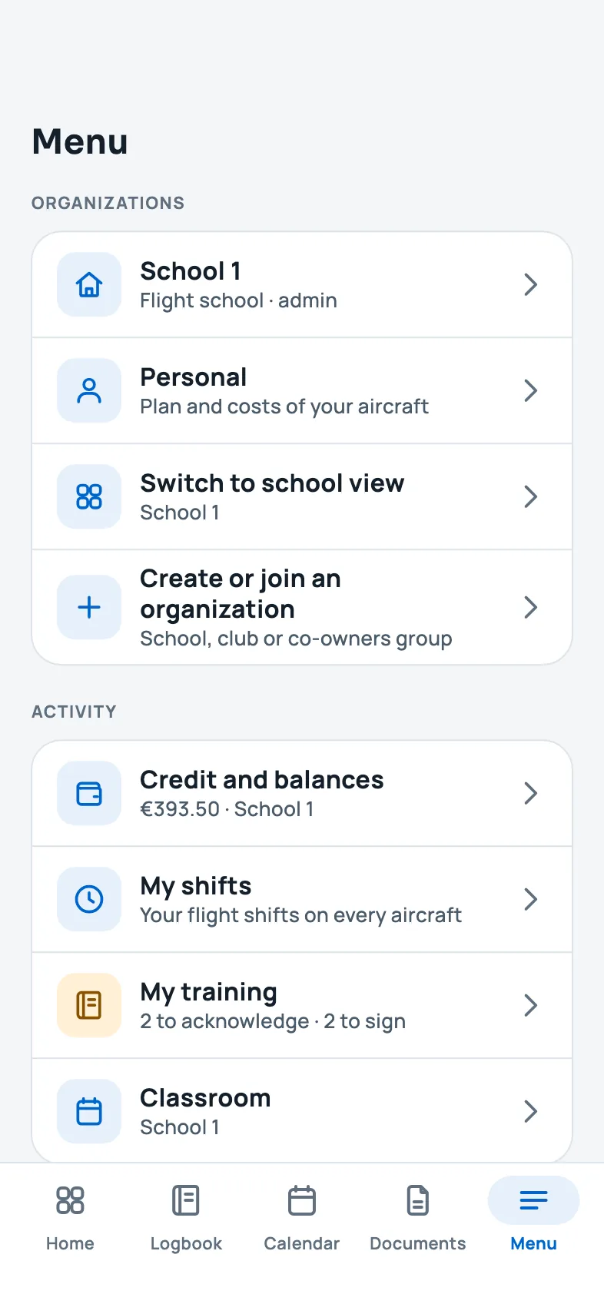Tap the orange My training book icon
Screen dimensions: 604x1314
point(89,1005)
